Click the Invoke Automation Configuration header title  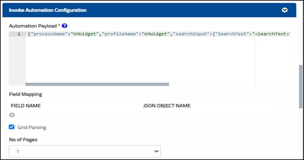[x=47, y=10]
